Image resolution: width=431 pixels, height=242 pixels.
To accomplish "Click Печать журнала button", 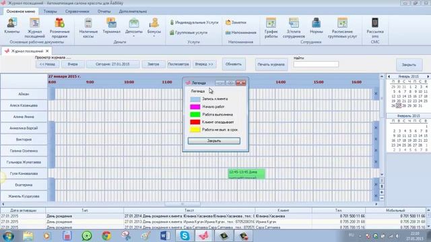I will coord(271,65).
